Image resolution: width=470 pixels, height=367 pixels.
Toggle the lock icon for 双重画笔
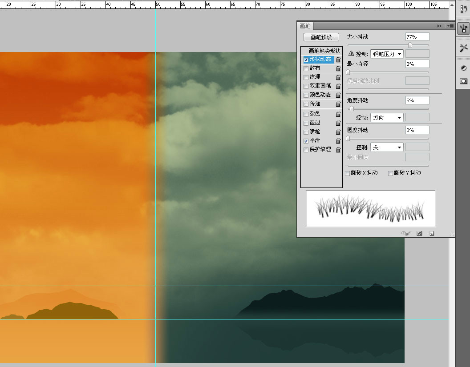(x=338, y=86)
